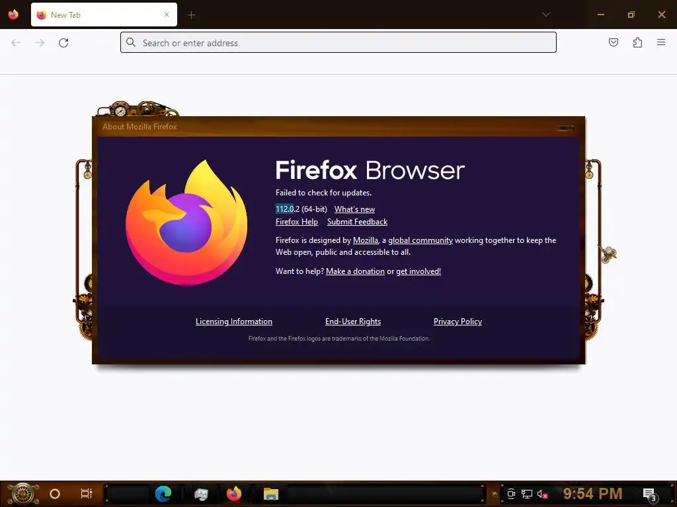Screen dimensions: 677x507
Task: Close the Firefox window
Action: (x=661, y=15)
